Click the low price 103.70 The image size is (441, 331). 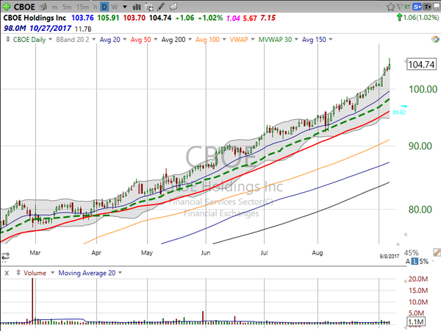pos(135,18)
